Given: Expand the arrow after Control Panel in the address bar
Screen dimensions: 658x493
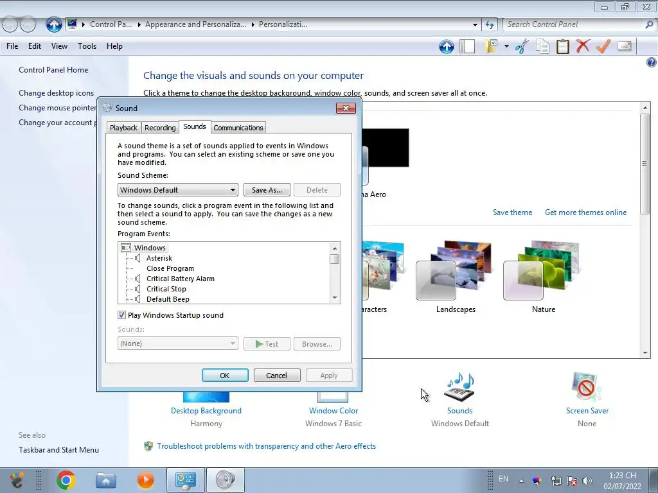Looking at the screenshot, I should point(139,25).
